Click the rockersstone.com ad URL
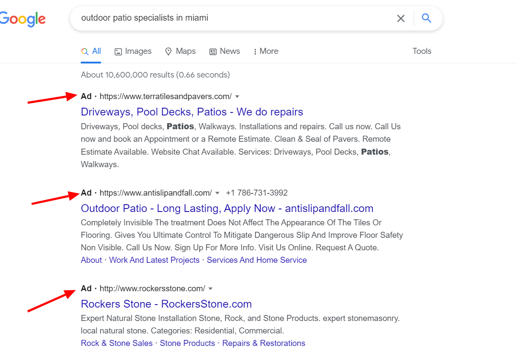The width and height of the screenshot is (517, 355). (x=153, y=289)
